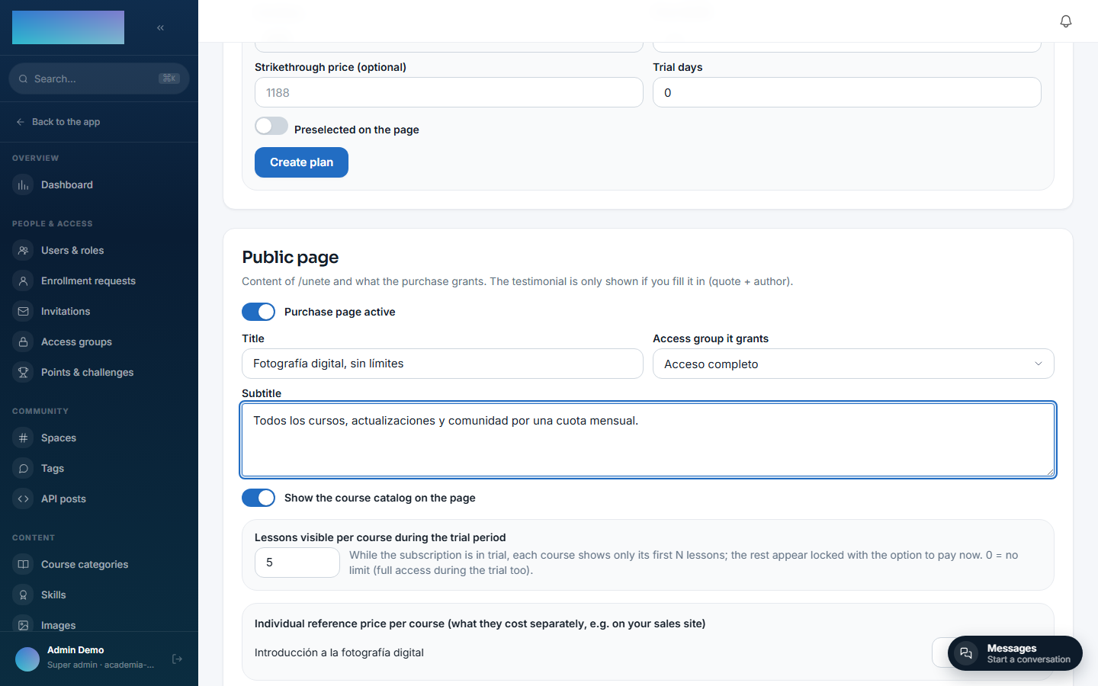Screen dimensions: 1098x686
Task: Click the Dashboard bar chart icon
Action: coord(24,184)
